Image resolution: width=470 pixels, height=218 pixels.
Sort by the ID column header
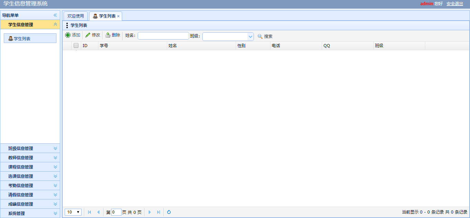[89, 45]
